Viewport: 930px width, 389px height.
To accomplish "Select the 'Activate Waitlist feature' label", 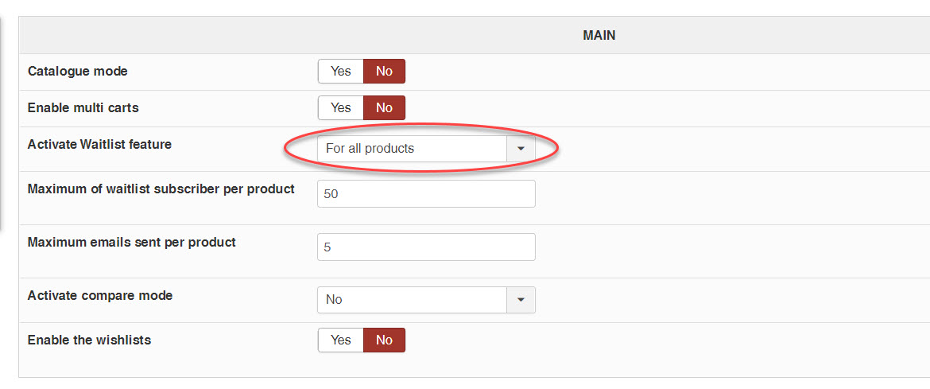I will pos(99,145).
